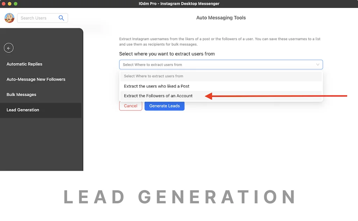Focus the Search Users text field
This screenshot has height=221, width=358.
(x=37, y=18)
